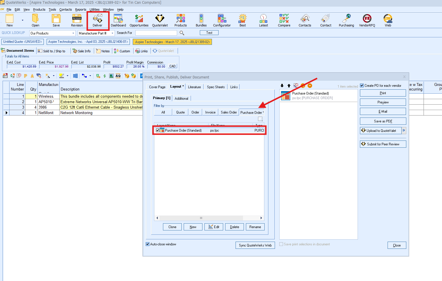Click the single Contact toolbar icon

click(x=326, y=20)
